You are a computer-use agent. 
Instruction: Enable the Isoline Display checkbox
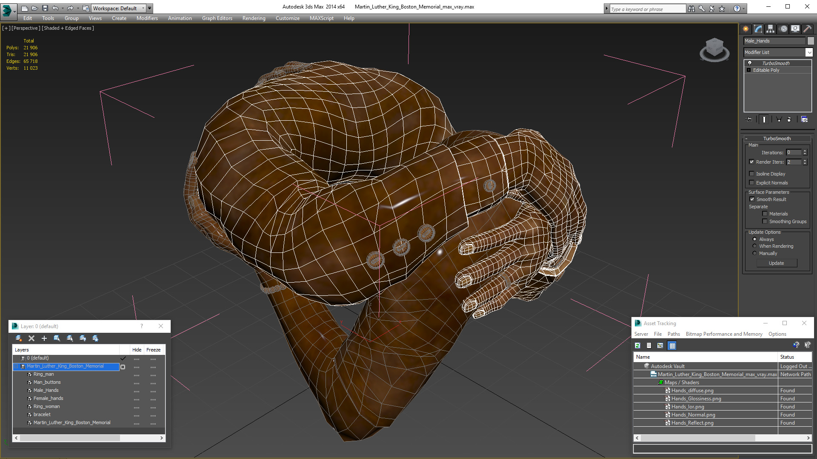(x=752, y=174)
